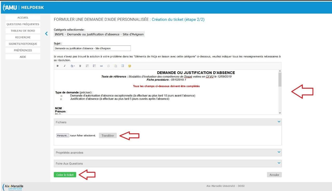Click the underline formatting icon
Viewport: 332px width, 191px height.
[80, 66]
